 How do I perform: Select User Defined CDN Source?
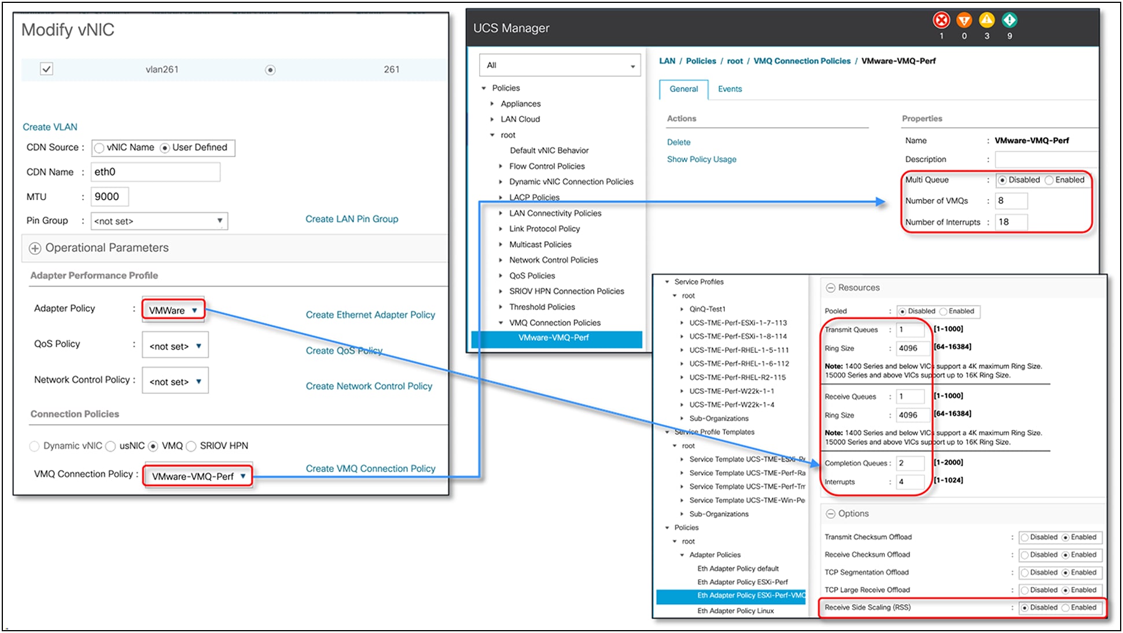[x=165, y=148]
